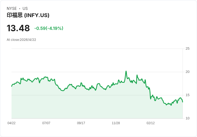Screen dimensions: 197x137
Task: Select the 07/07 date marker
Action: (46, 123)
